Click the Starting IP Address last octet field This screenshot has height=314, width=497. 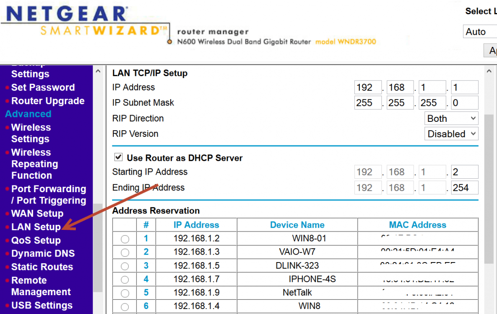point(464,172)
